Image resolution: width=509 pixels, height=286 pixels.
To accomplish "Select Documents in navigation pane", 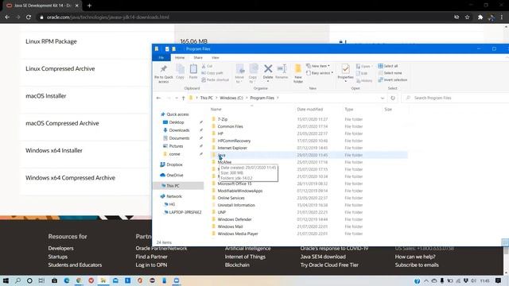I will click(179, 138).
